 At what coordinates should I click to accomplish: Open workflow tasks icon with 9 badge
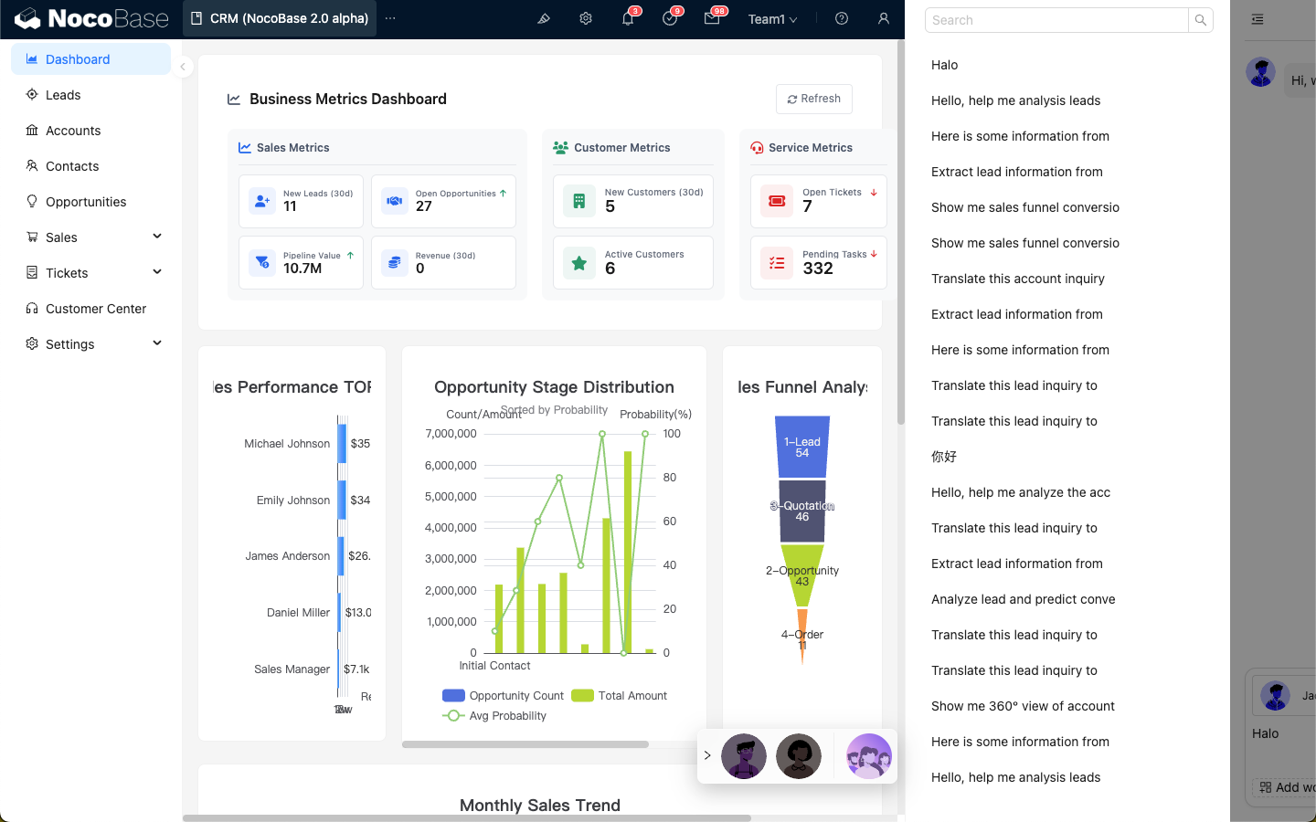(x=670, y=19)
